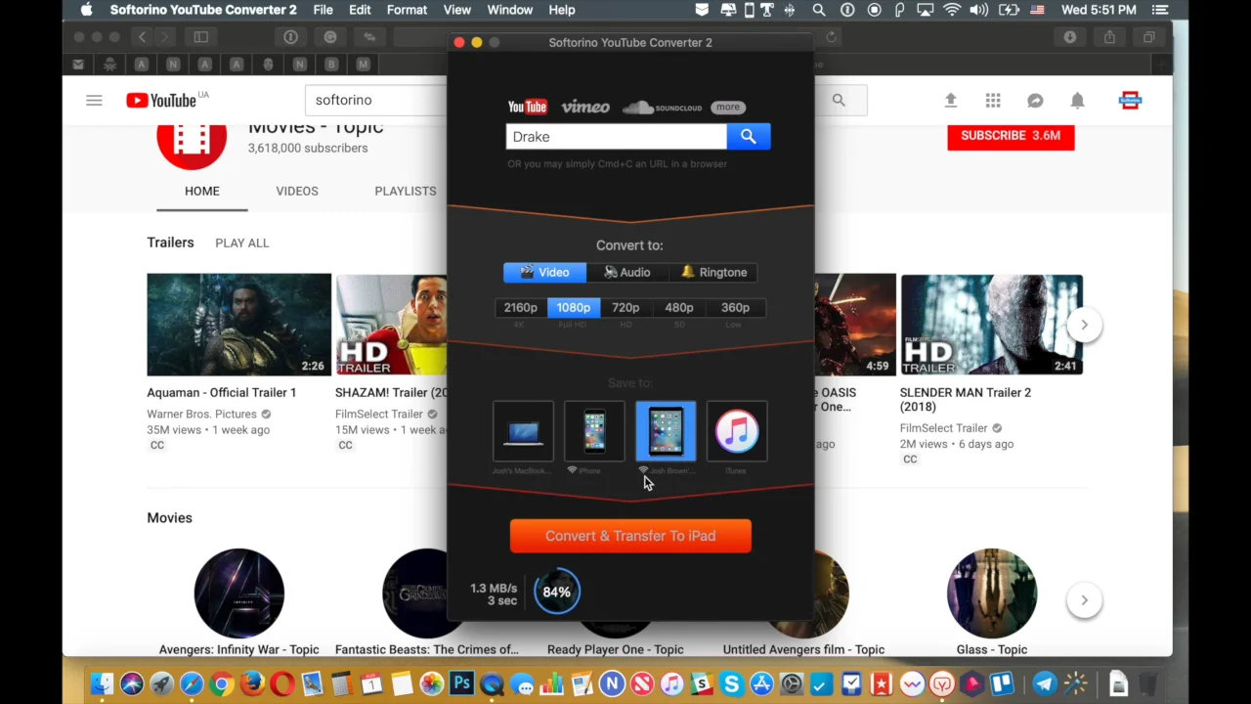
Task: Save to iPhone device icon
Action: point(594,431)
